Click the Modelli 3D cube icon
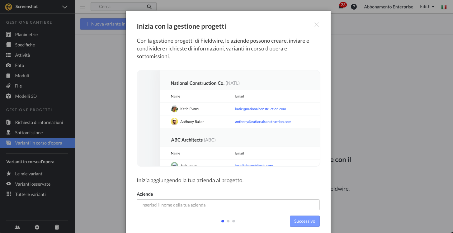The image size is (453, 233). click(9, 96)
